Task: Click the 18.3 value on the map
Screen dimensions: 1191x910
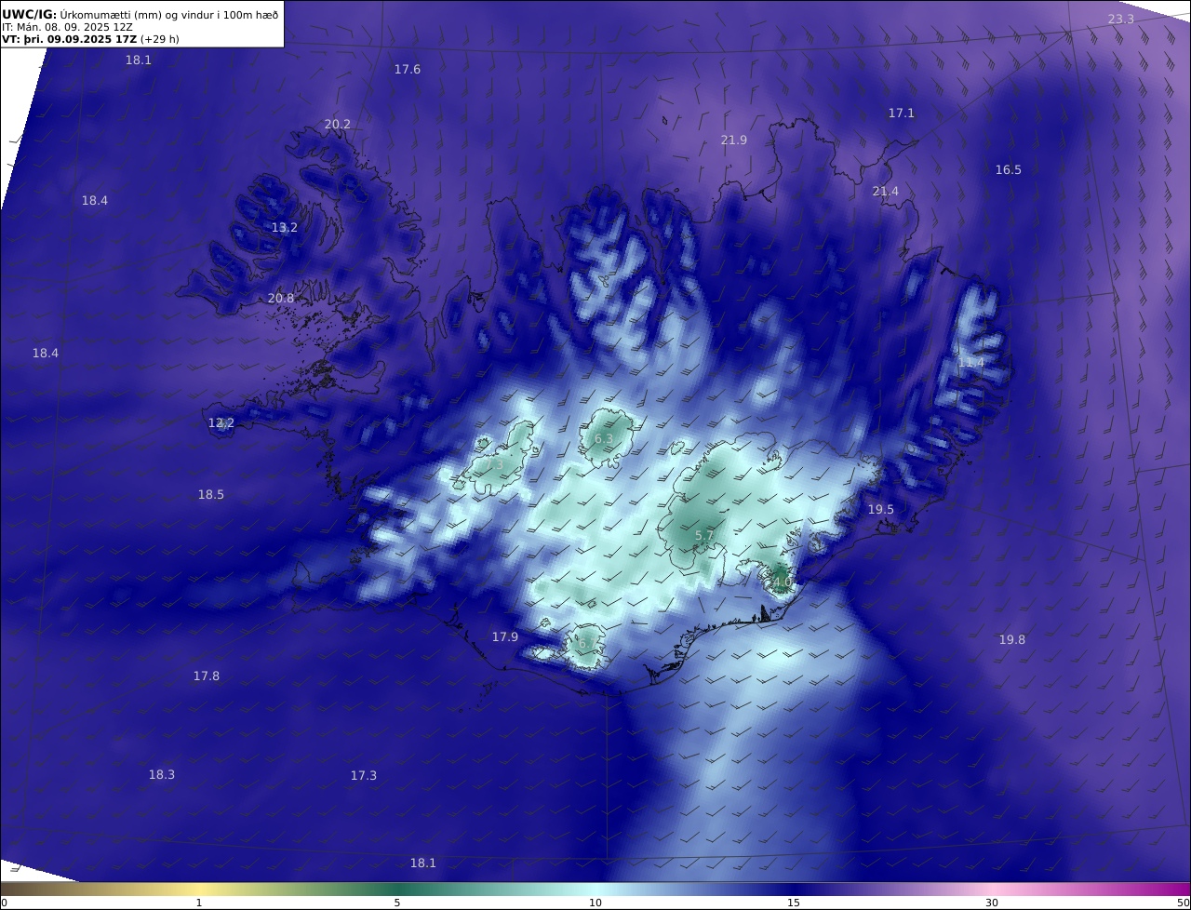Action: 162,775
